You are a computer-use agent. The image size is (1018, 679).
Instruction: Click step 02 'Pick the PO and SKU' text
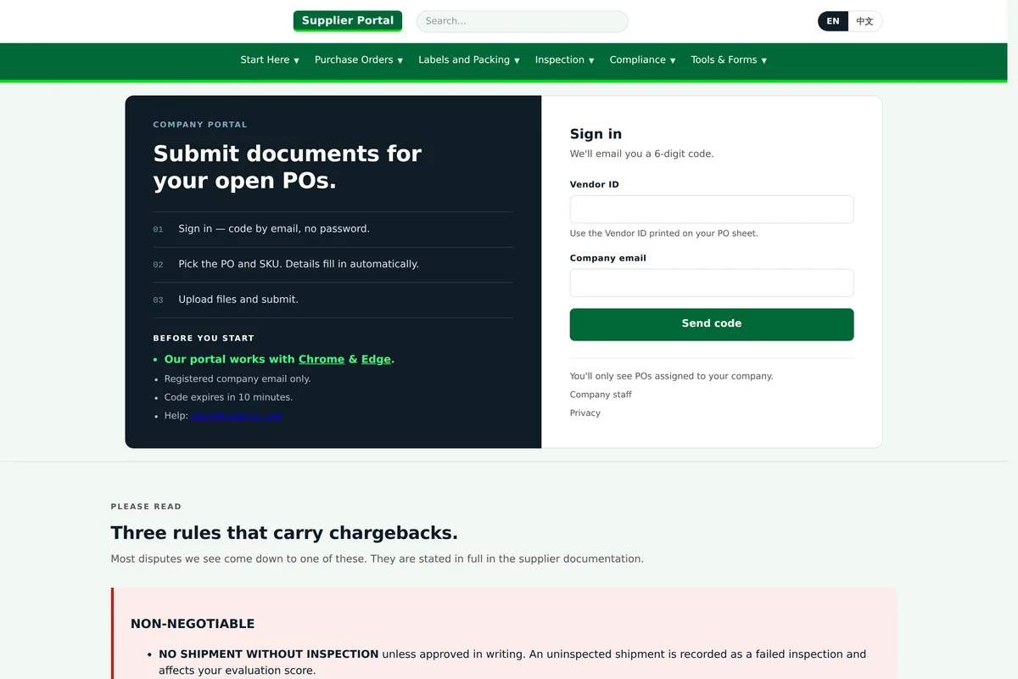[x=299, y=264]
